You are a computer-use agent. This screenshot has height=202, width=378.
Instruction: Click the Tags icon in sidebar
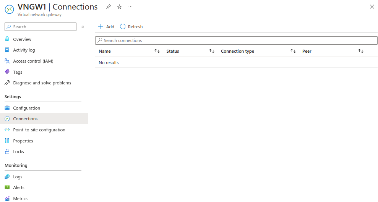click(7, 72)
